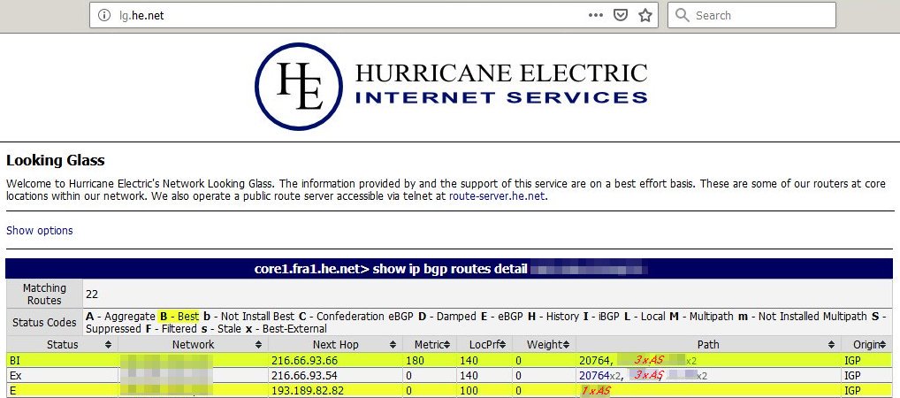Sort by Path column arrows
Screen dimensions: 900x398
click(x=832, y=345)
